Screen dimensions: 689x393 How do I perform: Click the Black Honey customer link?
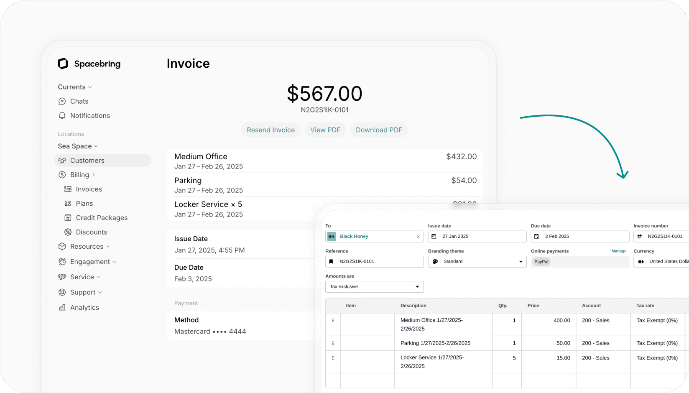354,237
